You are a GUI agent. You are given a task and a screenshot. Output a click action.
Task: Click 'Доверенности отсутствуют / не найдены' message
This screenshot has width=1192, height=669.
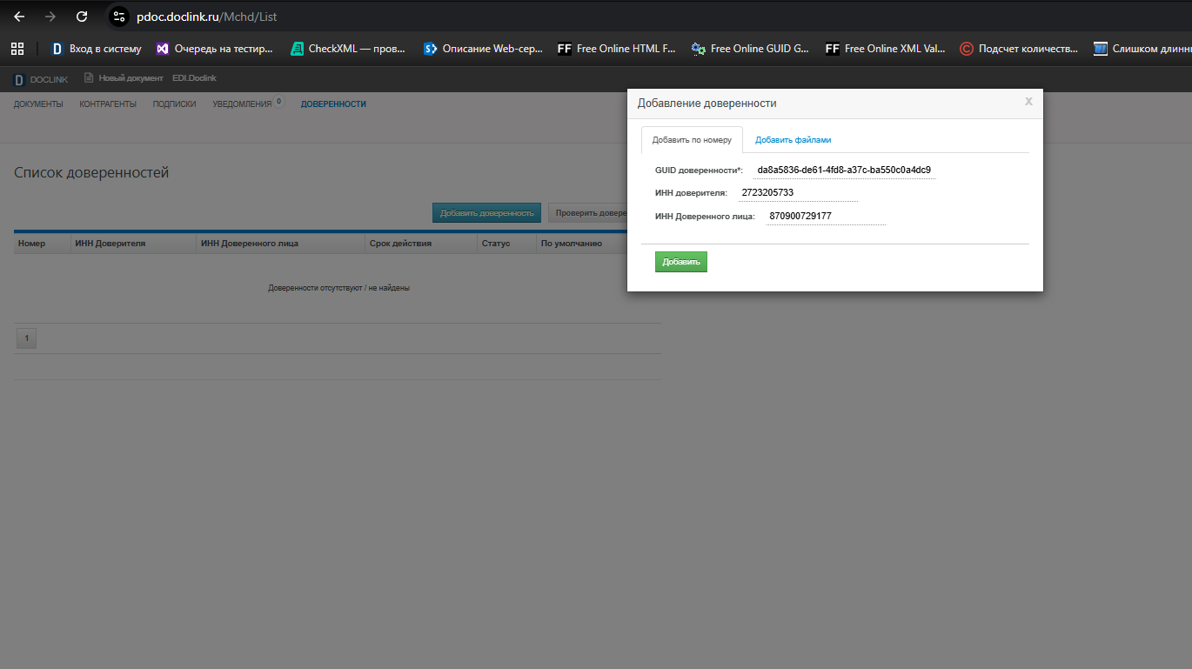pyautogui.click(x=338, y=288)
